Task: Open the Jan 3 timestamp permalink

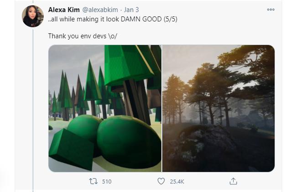Action: (131, 10)
